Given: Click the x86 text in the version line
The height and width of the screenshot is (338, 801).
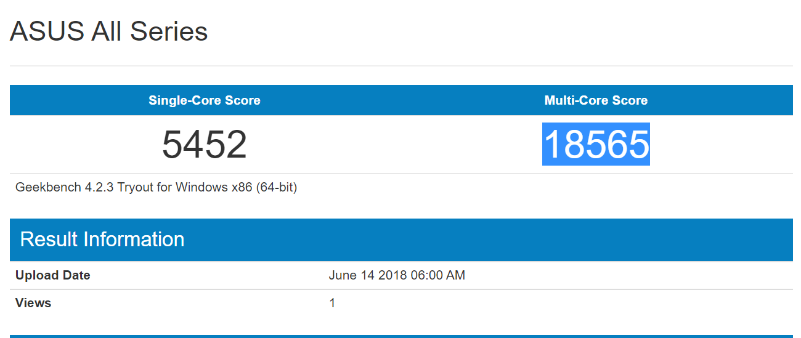Looking at the screenshot, I should pos(242,187).
